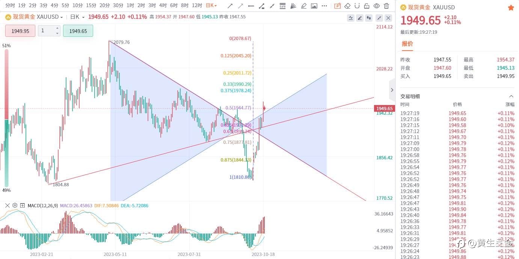This screenshot has width=519, height=259.
Task: Select the eraser tool
Action: coord(347,6)
